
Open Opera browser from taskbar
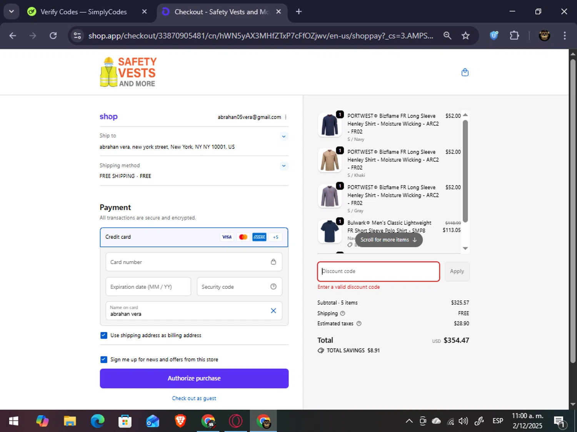(x=236, y=421)
